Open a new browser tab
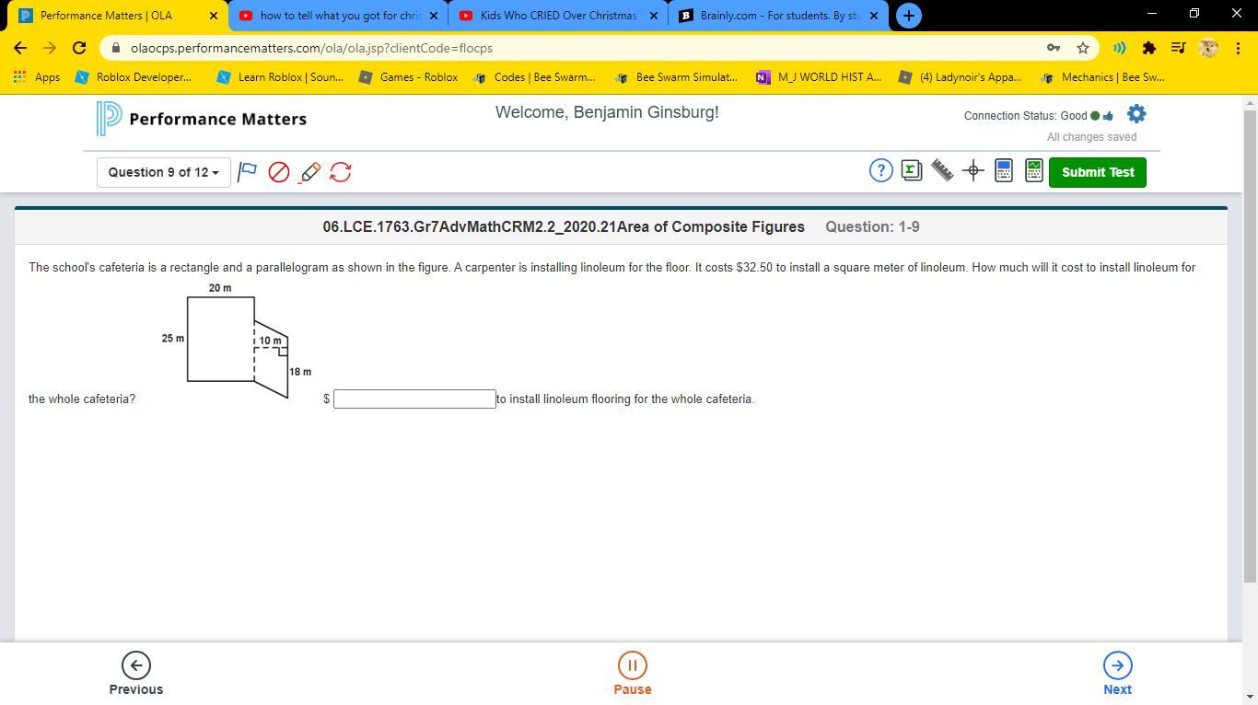The image size is (1258, 705). (908, 16)
